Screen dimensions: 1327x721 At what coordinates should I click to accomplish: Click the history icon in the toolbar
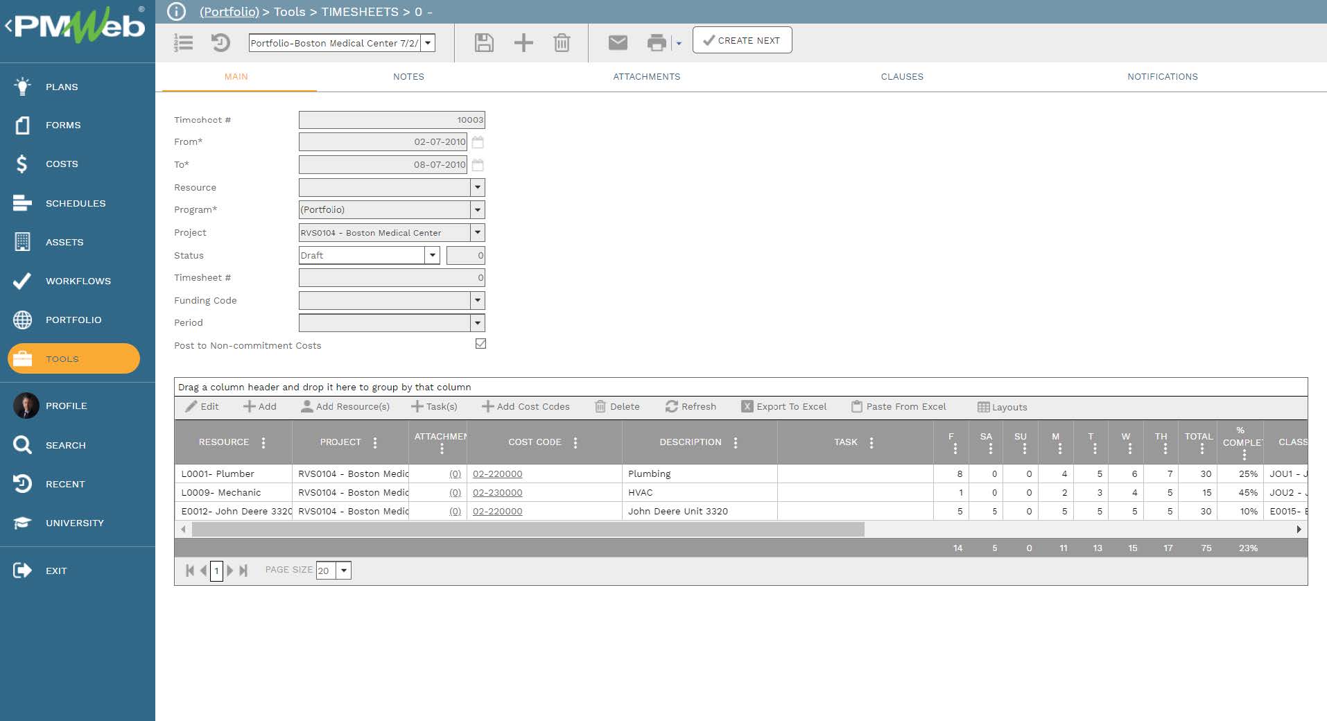pyautogui.click(x=220, y=43)
